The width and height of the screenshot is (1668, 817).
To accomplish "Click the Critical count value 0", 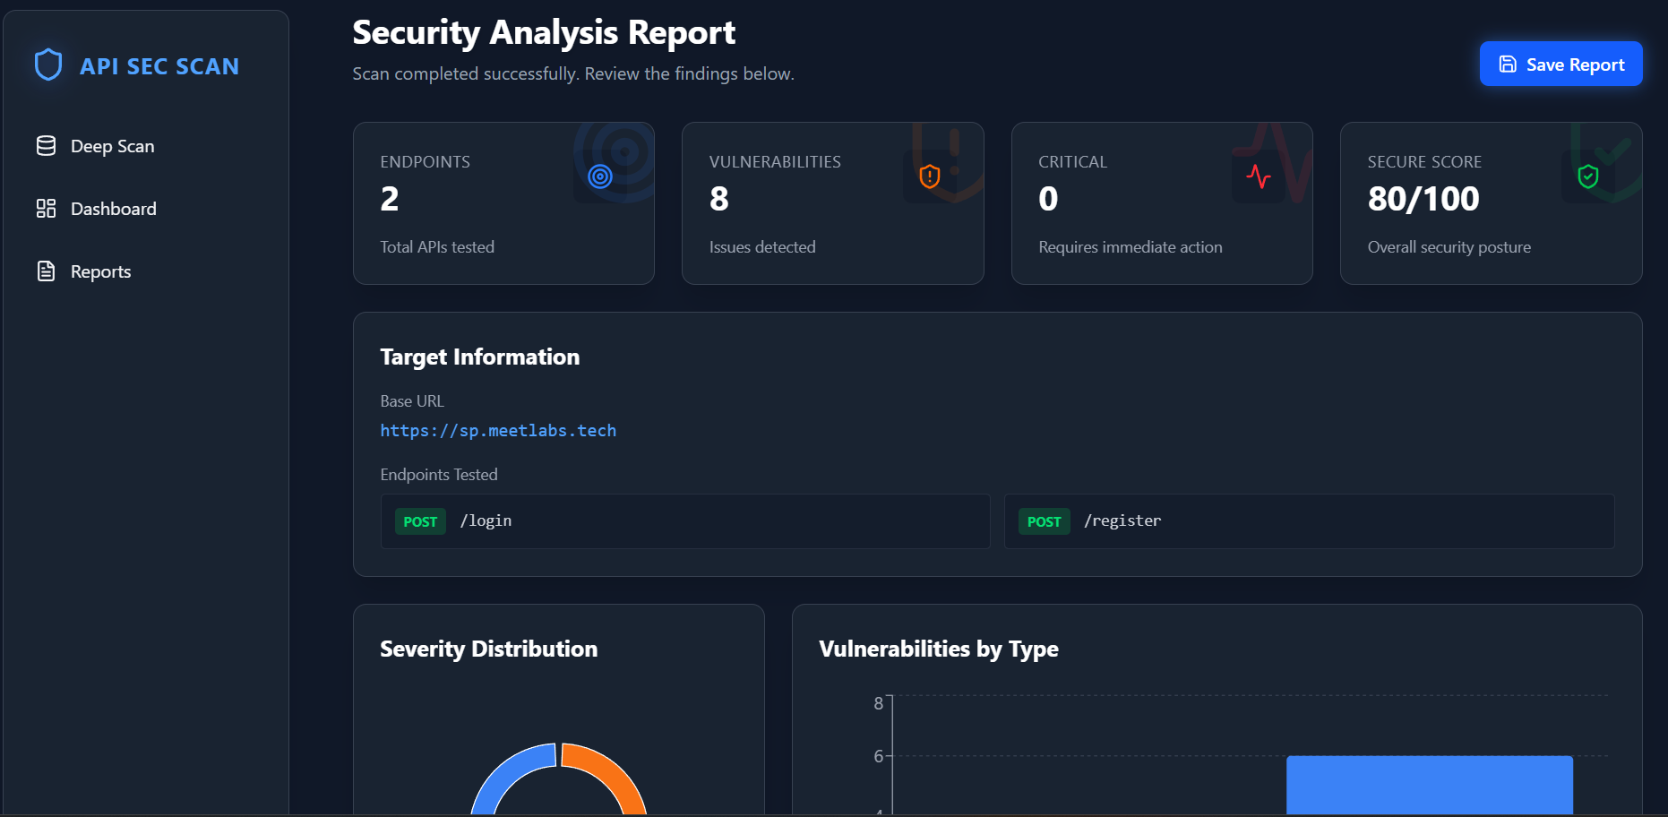I will (x=1048, y=199).
